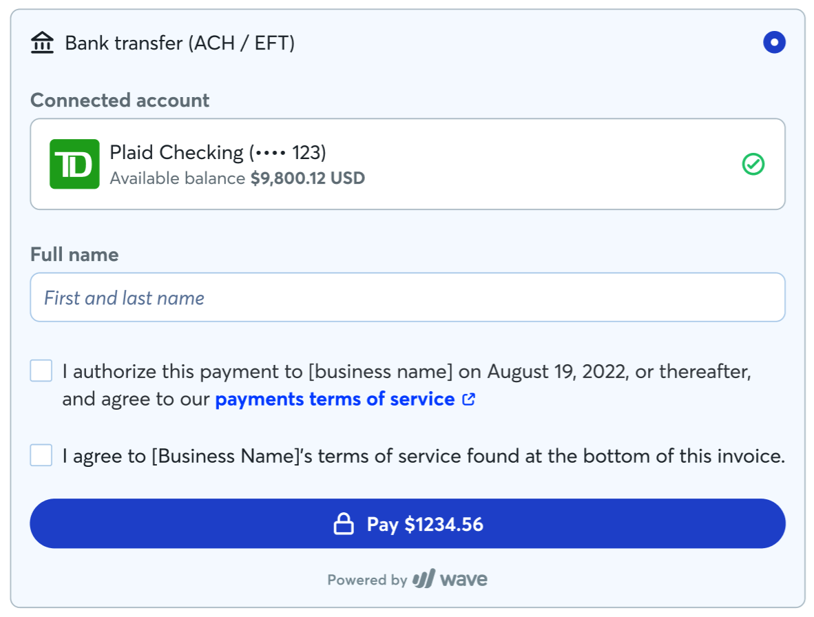The width and height of the screenshot is (814, 617).
Task: Click the bank building icon
Action: click(x=43, y=43)
